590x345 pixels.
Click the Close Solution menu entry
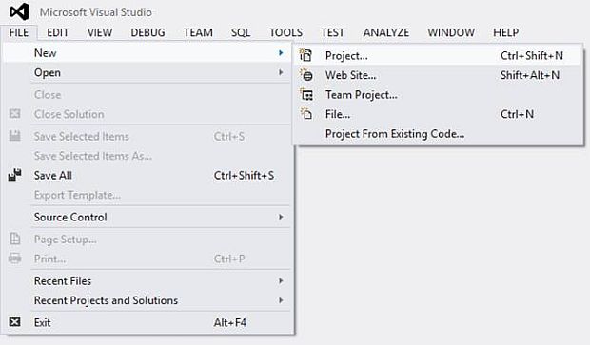147,114
